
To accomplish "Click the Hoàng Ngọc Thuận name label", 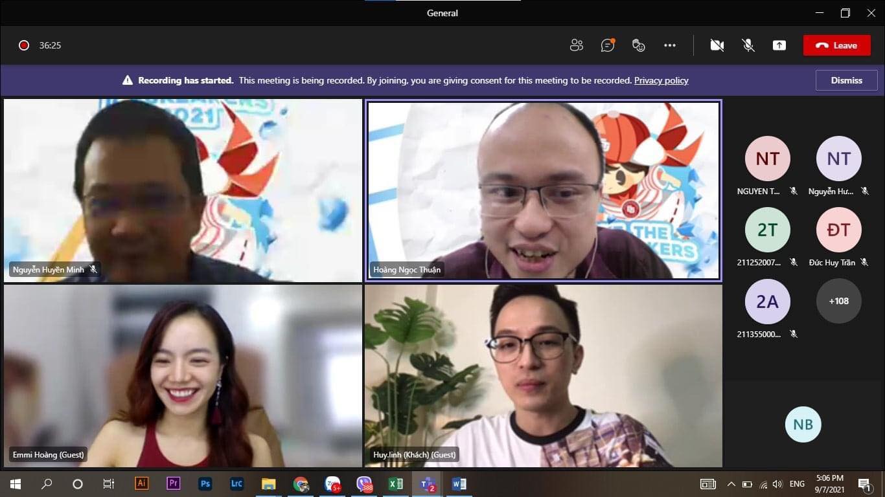I will (407, 270).
